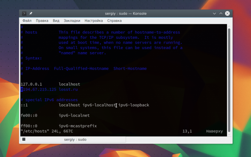Click the terminal icon on the tab
Image resolution: width=251 pixels, height=157 pixels.
coord(24,139)
